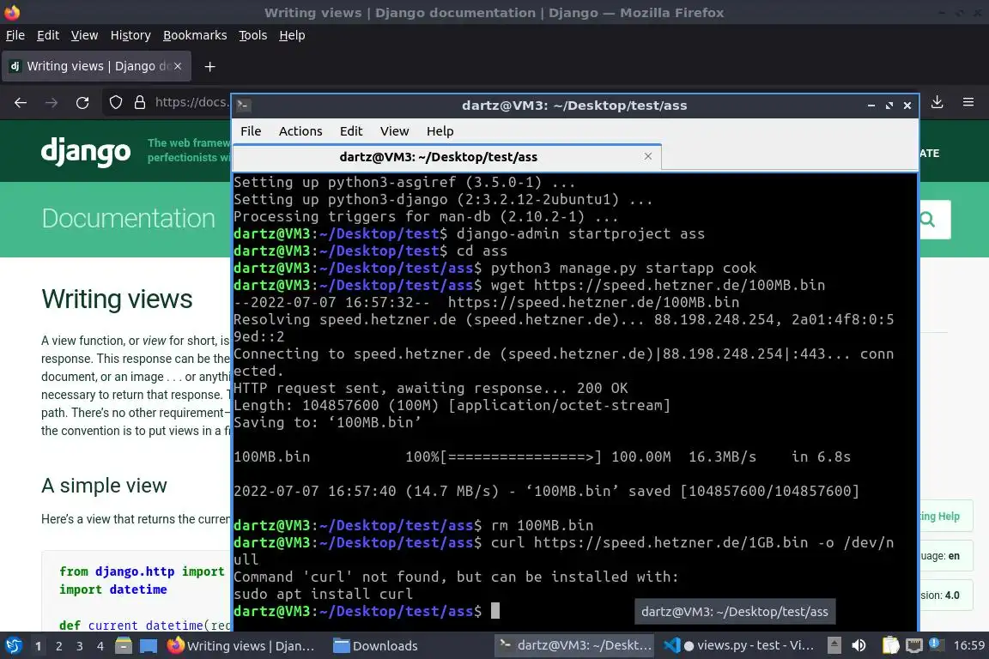Open terminal Actions menu
The height and width of the screenshot is (659, 989).
coord(300,131)
